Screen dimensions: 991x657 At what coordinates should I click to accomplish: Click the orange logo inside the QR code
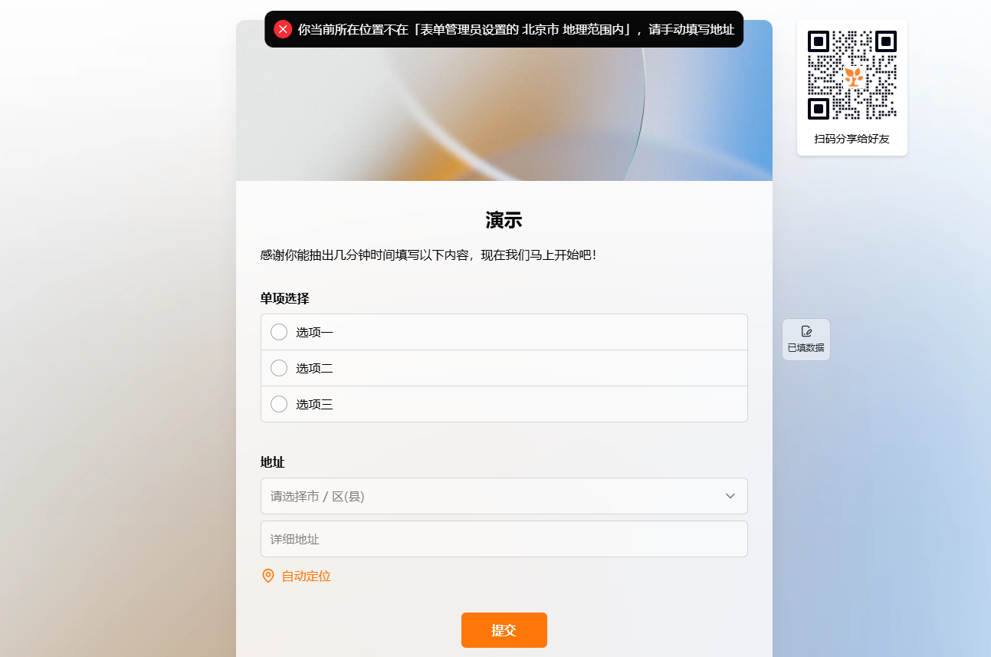click(x=853, y=76)
